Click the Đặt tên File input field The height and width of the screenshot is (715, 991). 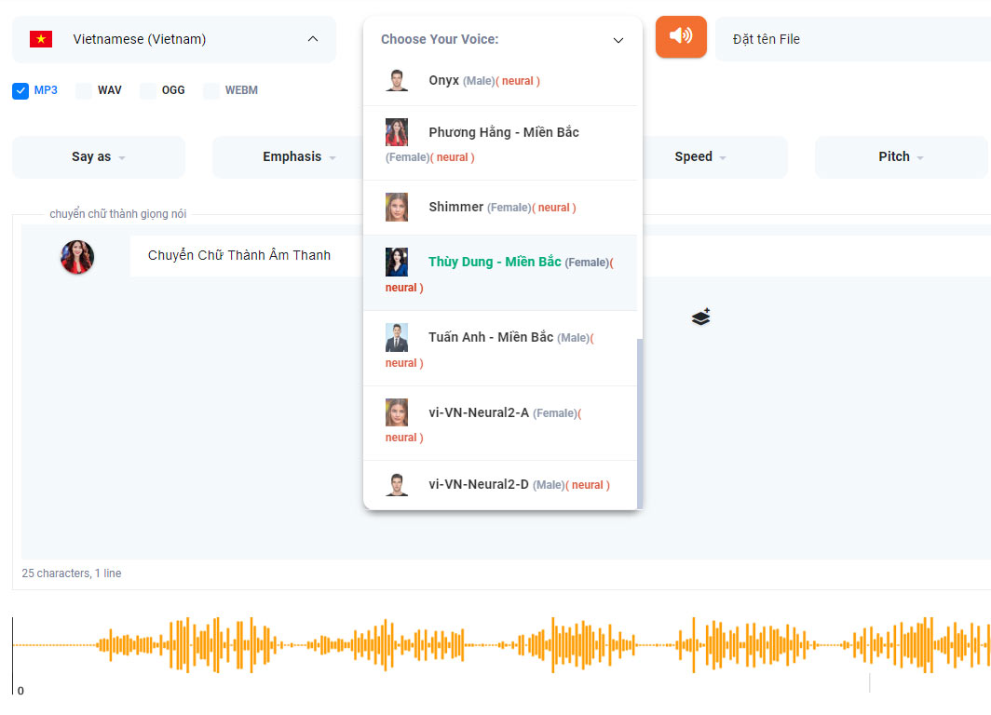(x=852, y=39)
